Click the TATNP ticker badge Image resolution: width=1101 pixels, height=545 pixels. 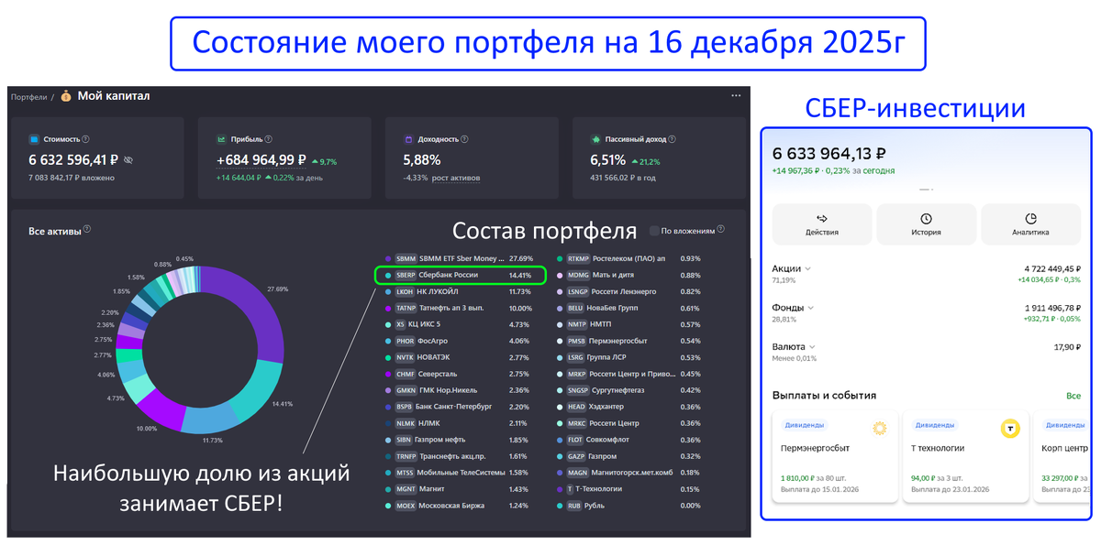point(406,308)
